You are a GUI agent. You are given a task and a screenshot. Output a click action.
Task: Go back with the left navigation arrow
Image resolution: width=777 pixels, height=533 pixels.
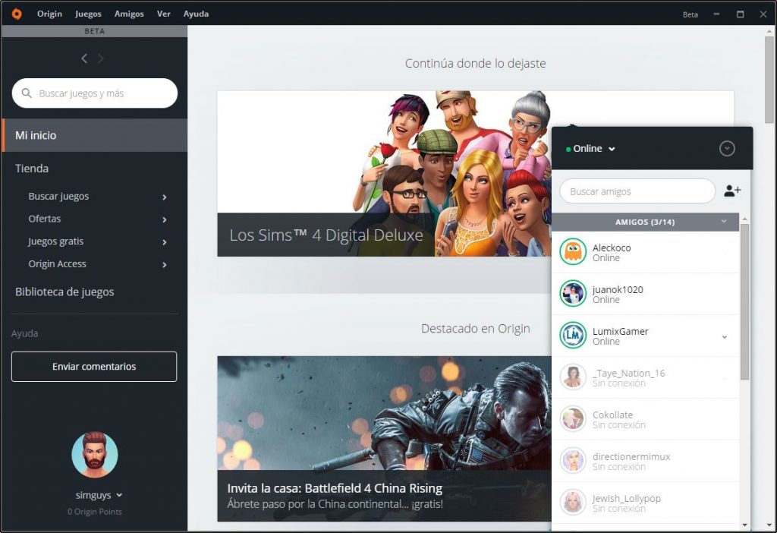pos(85,58)
